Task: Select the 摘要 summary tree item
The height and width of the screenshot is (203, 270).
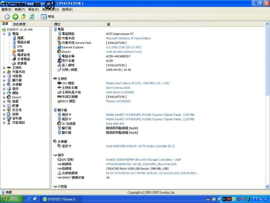Action: click(x=20, y=38)
